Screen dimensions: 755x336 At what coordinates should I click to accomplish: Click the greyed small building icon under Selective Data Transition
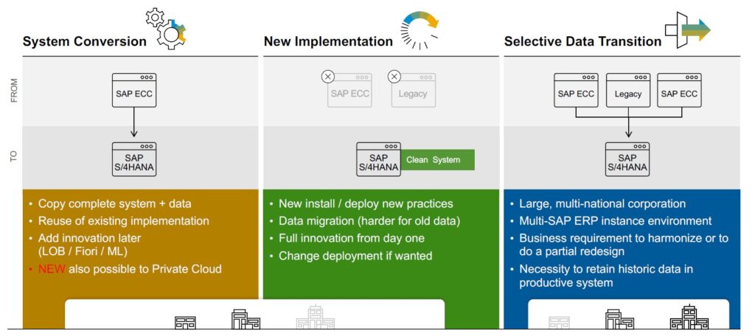tap(559, 322)
